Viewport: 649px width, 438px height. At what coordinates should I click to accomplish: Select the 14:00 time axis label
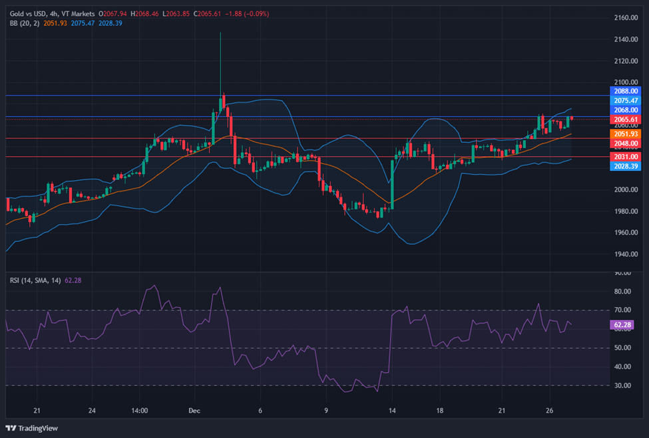(x=140, y=411)
